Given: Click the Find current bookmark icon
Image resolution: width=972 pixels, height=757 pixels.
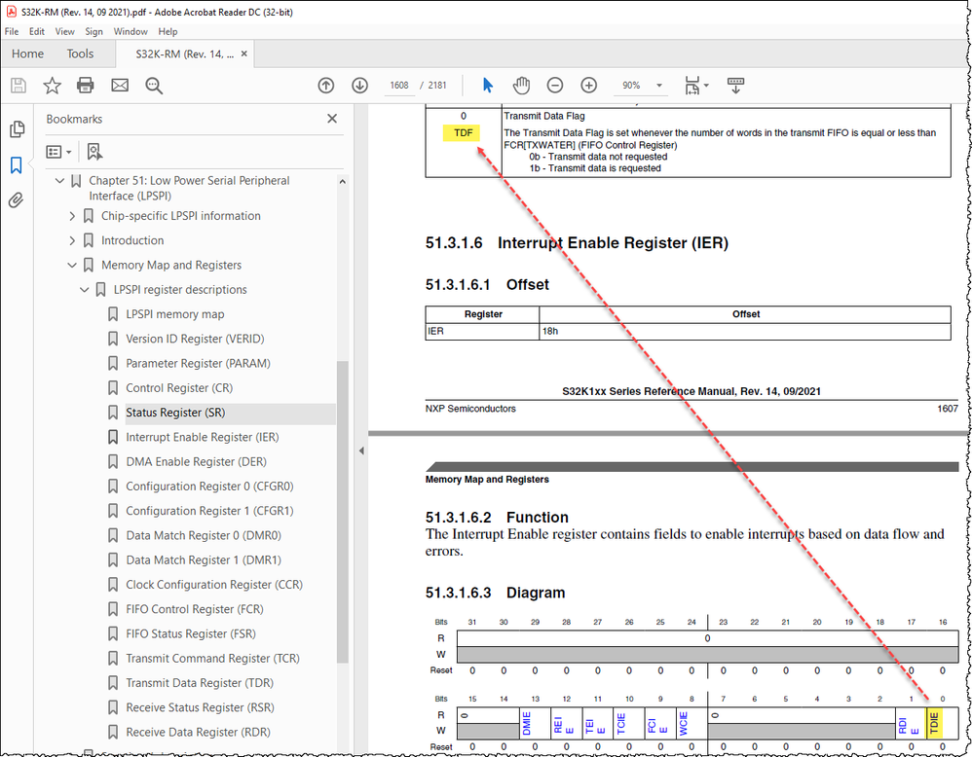Looking at the screenshot, I should click(x=94, y=151).
